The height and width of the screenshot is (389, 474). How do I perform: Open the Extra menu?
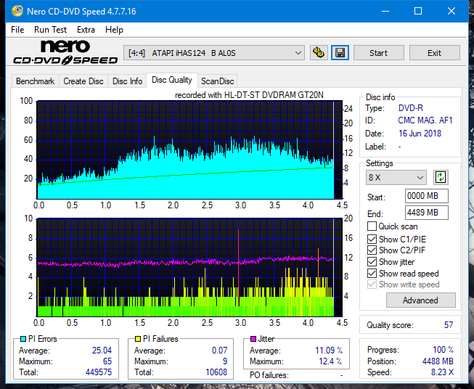pos(86,30)
